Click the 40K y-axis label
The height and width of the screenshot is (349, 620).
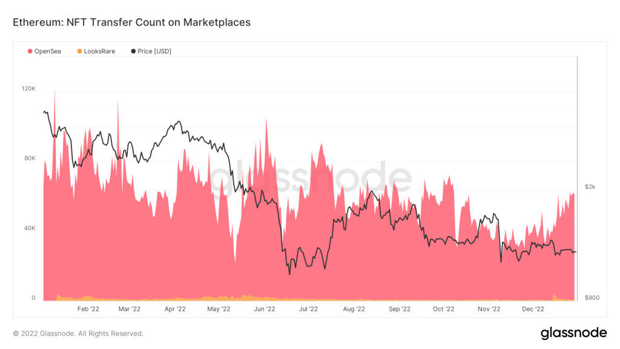click(30, 228)
